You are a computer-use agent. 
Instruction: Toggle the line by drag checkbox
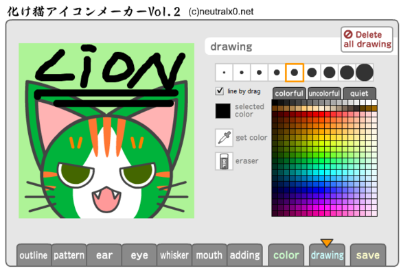point(220,91)
